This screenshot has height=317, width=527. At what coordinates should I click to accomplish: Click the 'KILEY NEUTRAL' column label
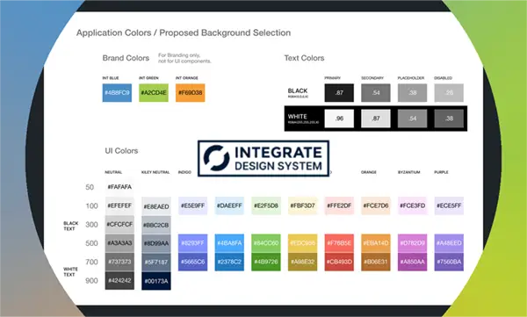coord(155,172)
